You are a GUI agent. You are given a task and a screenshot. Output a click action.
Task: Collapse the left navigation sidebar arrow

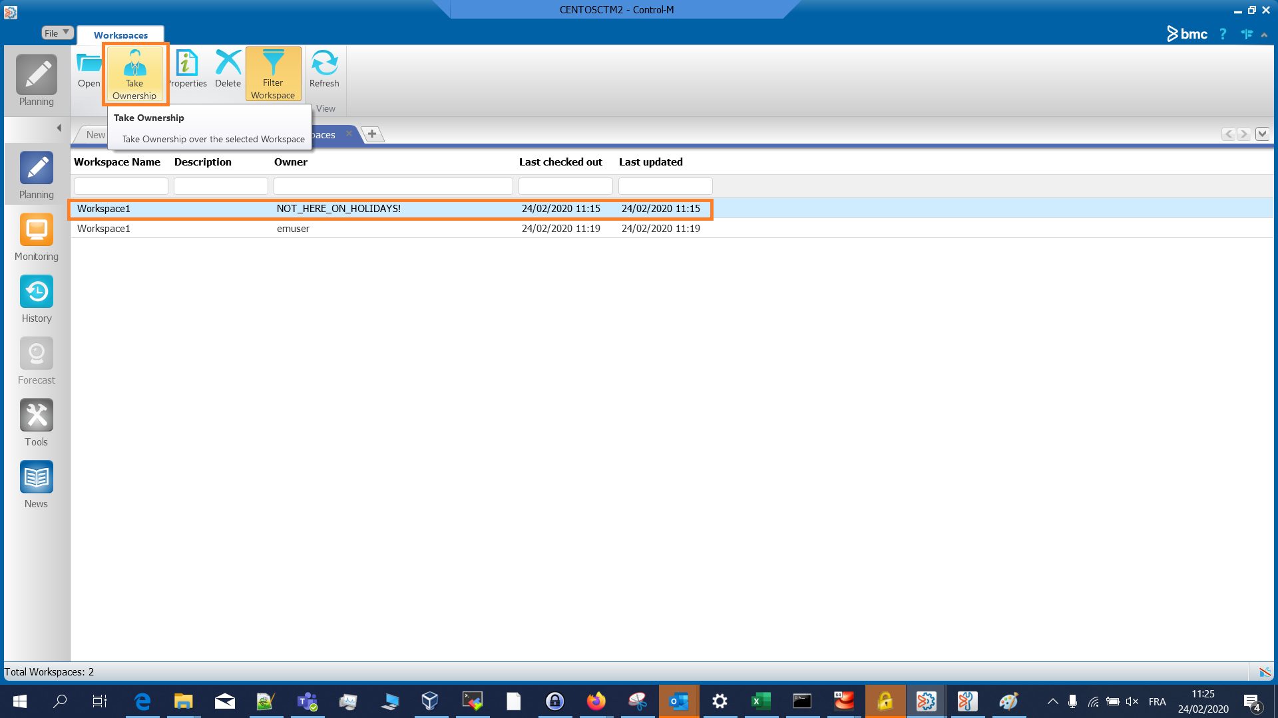coord(59,128)
